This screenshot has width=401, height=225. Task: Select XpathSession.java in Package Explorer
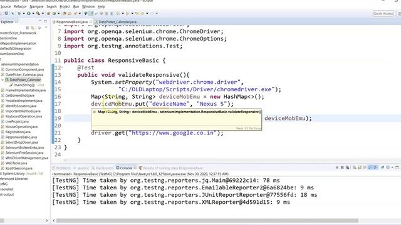pos(19,168)
